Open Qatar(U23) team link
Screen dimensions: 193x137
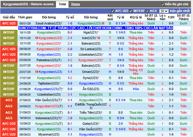pyautogui.click(x=91, y=124)
